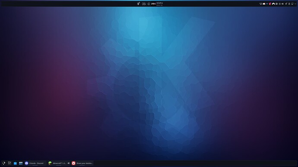Click the Wildfire song title text
This screenshot has height=167, width=298.
coord(160,3)
